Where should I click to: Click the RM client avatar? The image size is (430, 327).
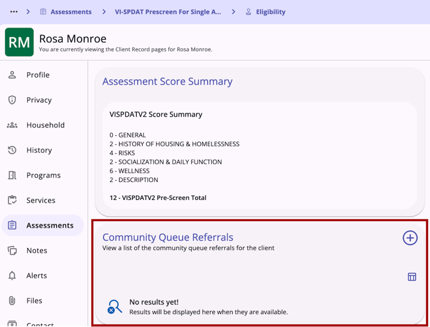[x=19, y=42]
